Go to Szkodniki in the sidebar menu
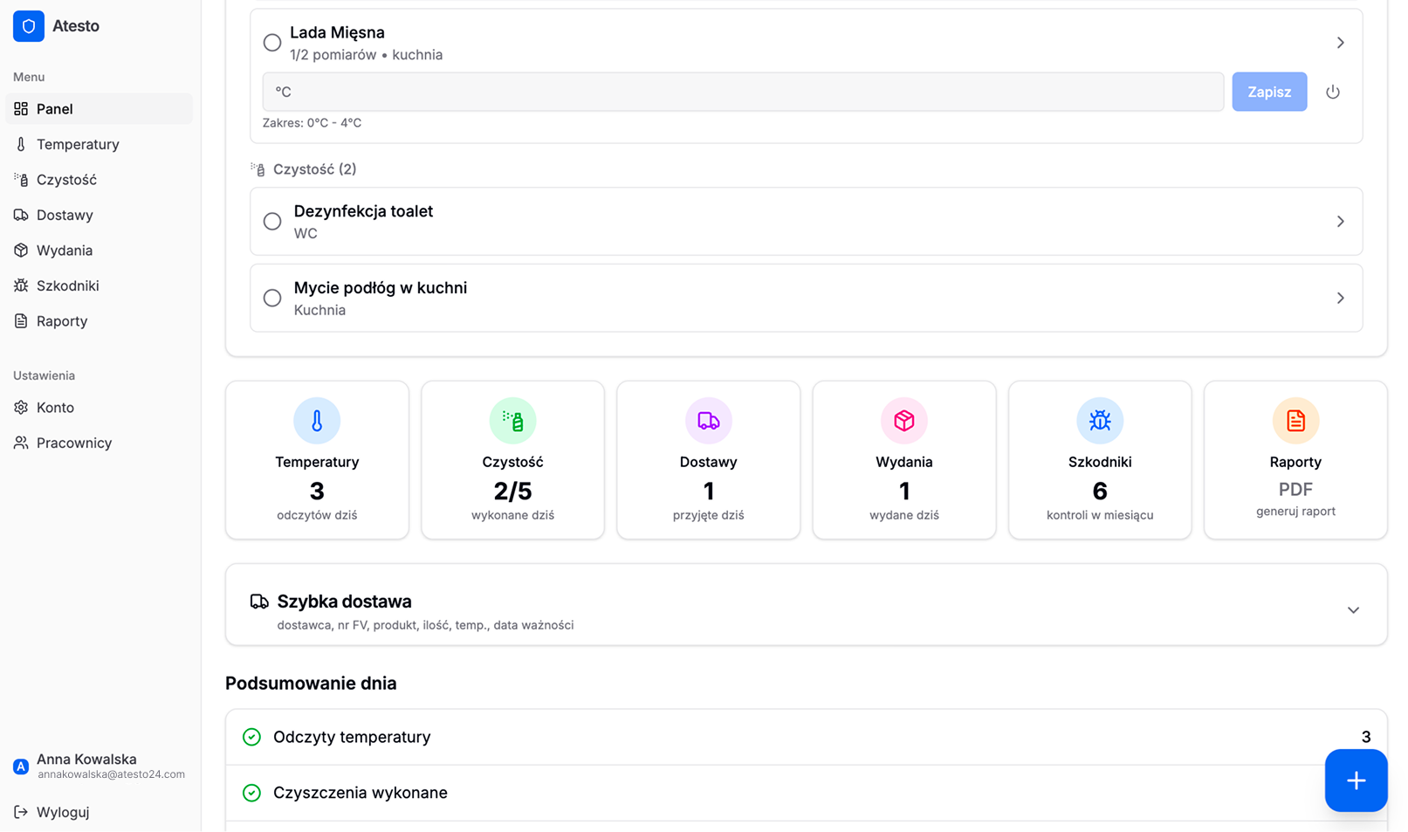 click(x=67, y=285)
